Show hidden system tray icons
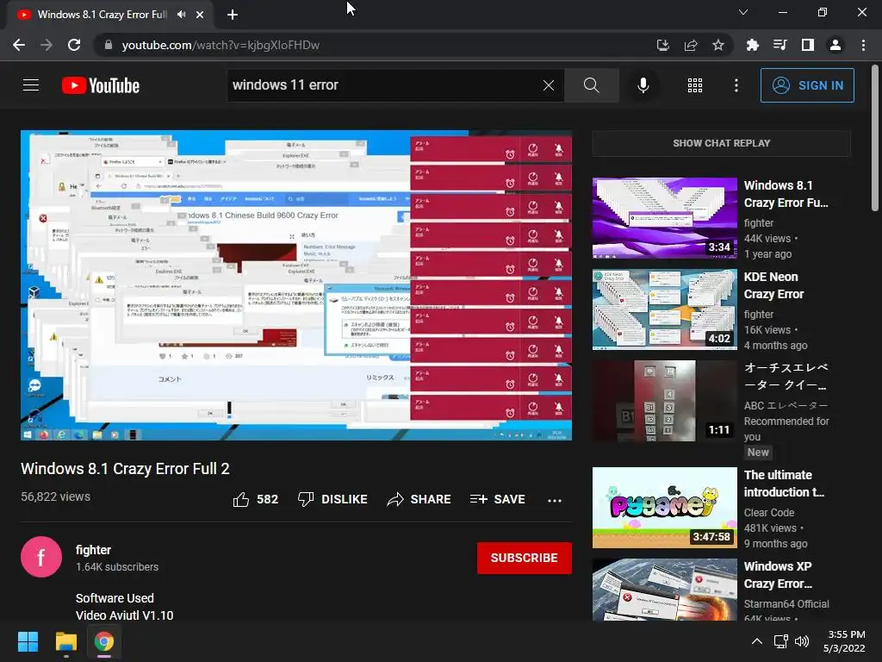 coord(757,641)
